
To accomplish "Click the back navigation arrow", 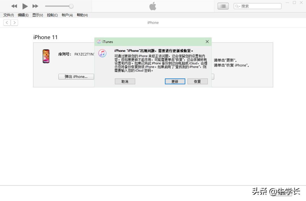I will pos(7,22).
